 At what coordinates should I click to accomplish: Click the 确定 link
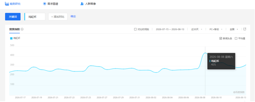tap(73, 16)
